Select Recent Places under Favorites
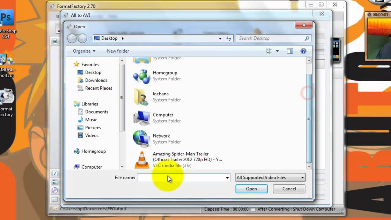 click(99, 88)
